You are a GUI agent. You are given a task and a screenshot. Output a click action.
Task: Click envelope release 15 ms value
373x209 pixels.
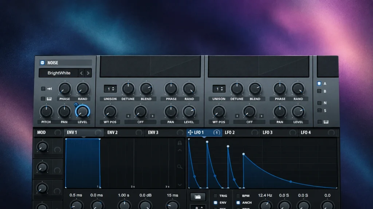tap(172, 195)
